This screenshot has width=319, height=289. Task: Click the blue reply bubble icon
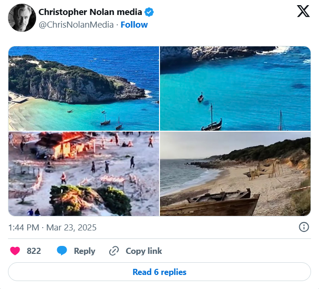tap(62, 251)
